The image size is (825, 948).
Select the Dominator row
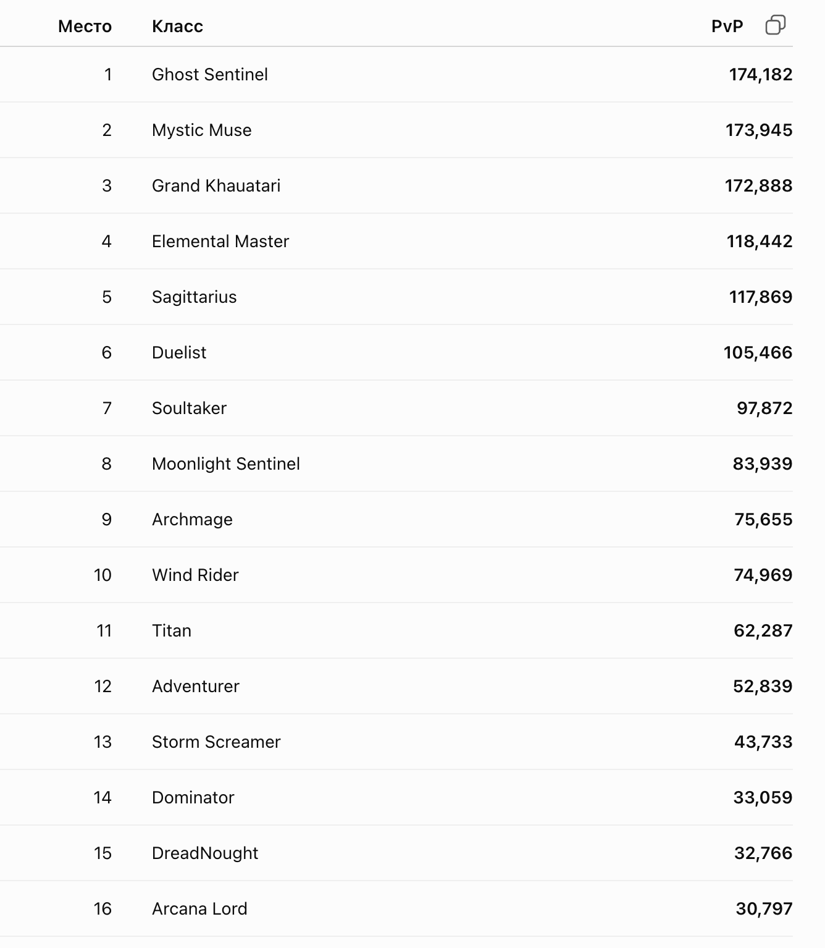pyautogui.click(x=396, y=797)
